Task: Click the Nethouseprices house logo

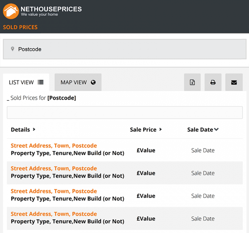Action: click(x=11, y=11)
